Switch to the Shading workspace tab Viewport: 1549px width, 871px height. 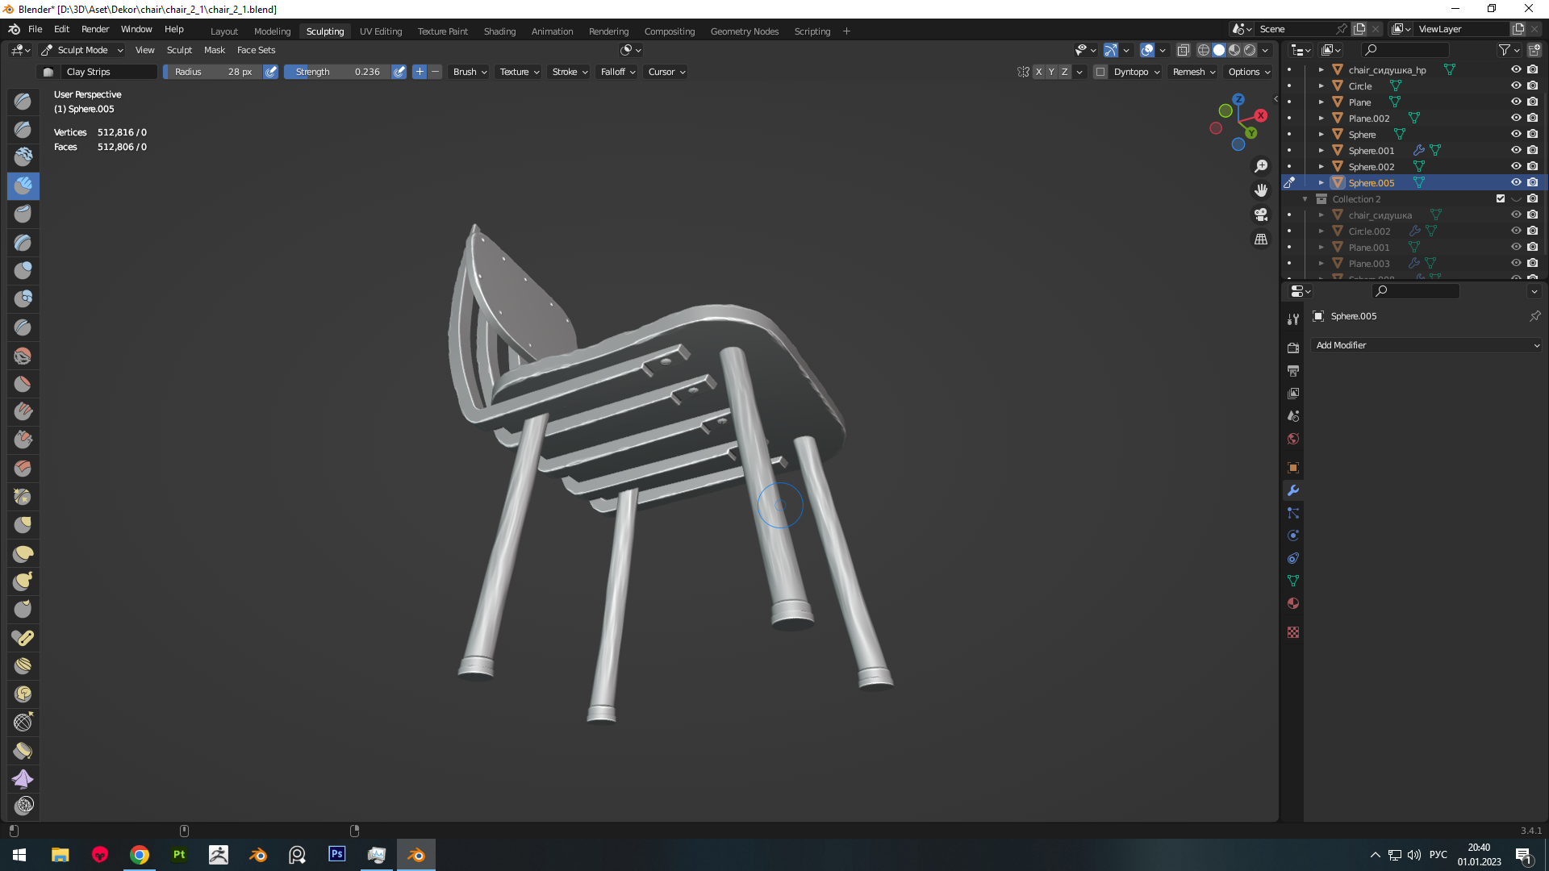pos(499,31)
